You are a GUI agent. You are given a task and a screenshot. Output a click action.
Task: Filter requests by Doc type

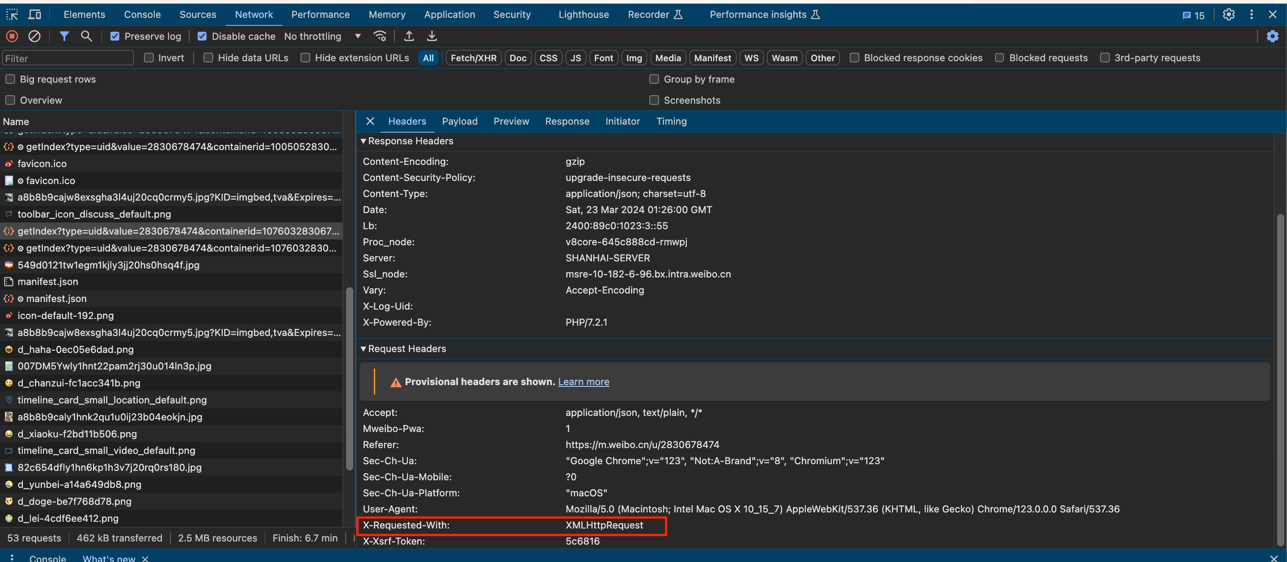(x=518, y=58)
